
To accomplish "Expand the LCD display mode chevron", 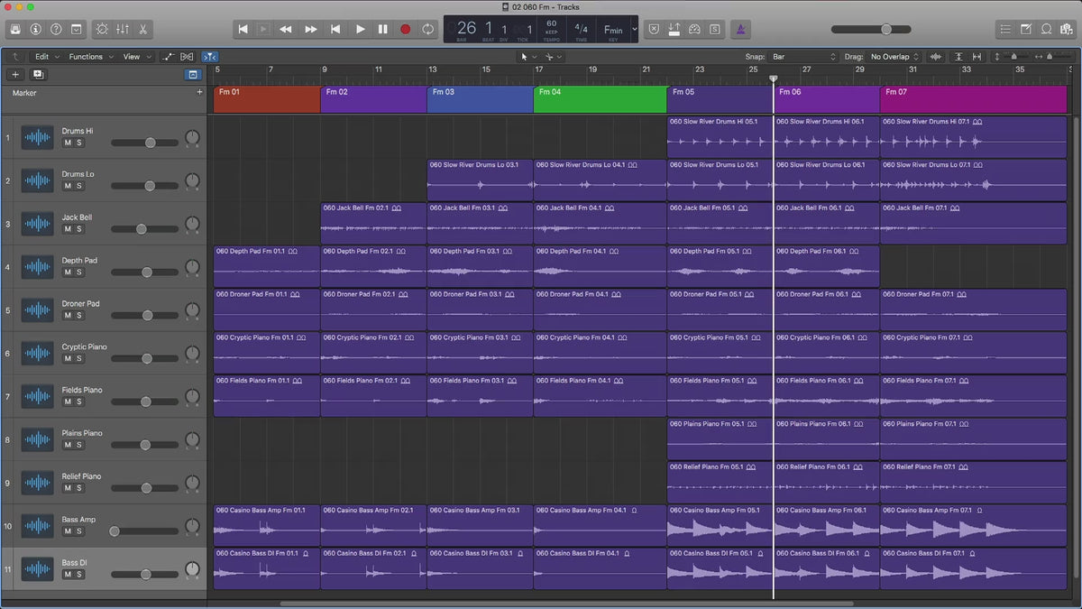I will pyautogui.click(x=634, y=29).
